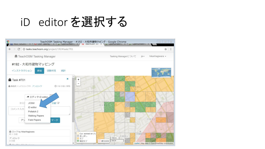This screenshot has width=265, height=149.
Task: Click the clock icon beside 119 分後に解除
Action: [55, 86]
